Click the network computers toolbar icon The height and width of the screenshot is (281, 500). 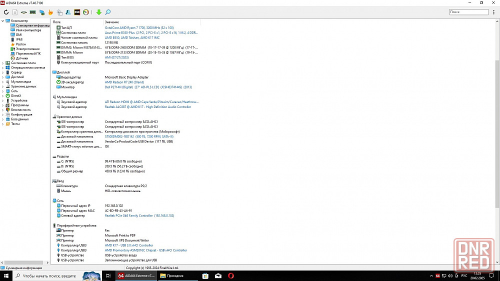(x=42, y=12)
